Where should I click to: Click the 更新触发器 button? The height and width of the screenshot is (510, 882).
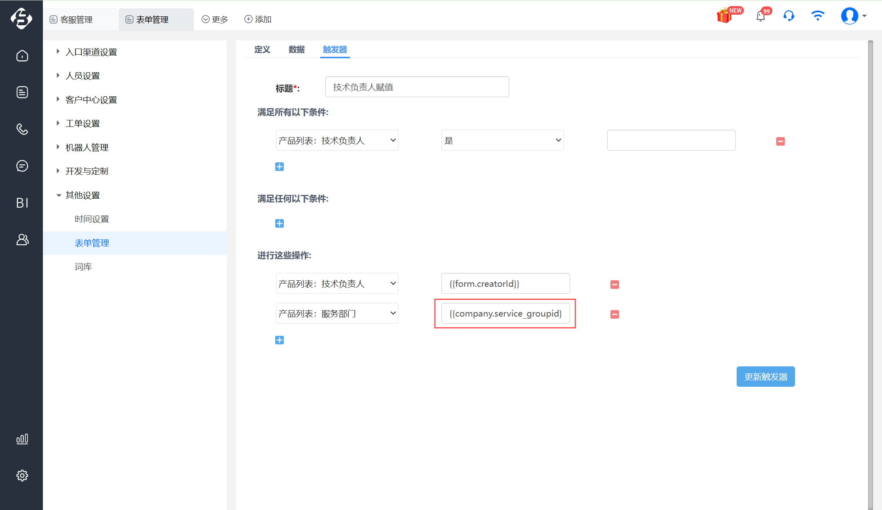point(765,377)
